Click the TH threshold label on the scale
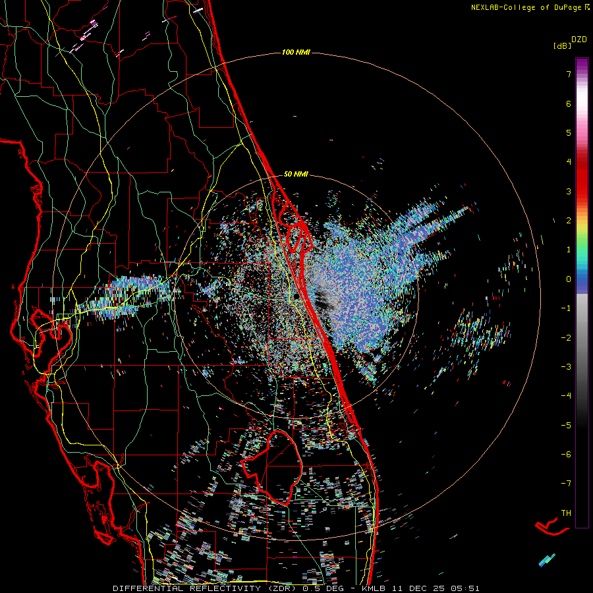The width and height of the screenshot is (593, 593). click(566, 513)
